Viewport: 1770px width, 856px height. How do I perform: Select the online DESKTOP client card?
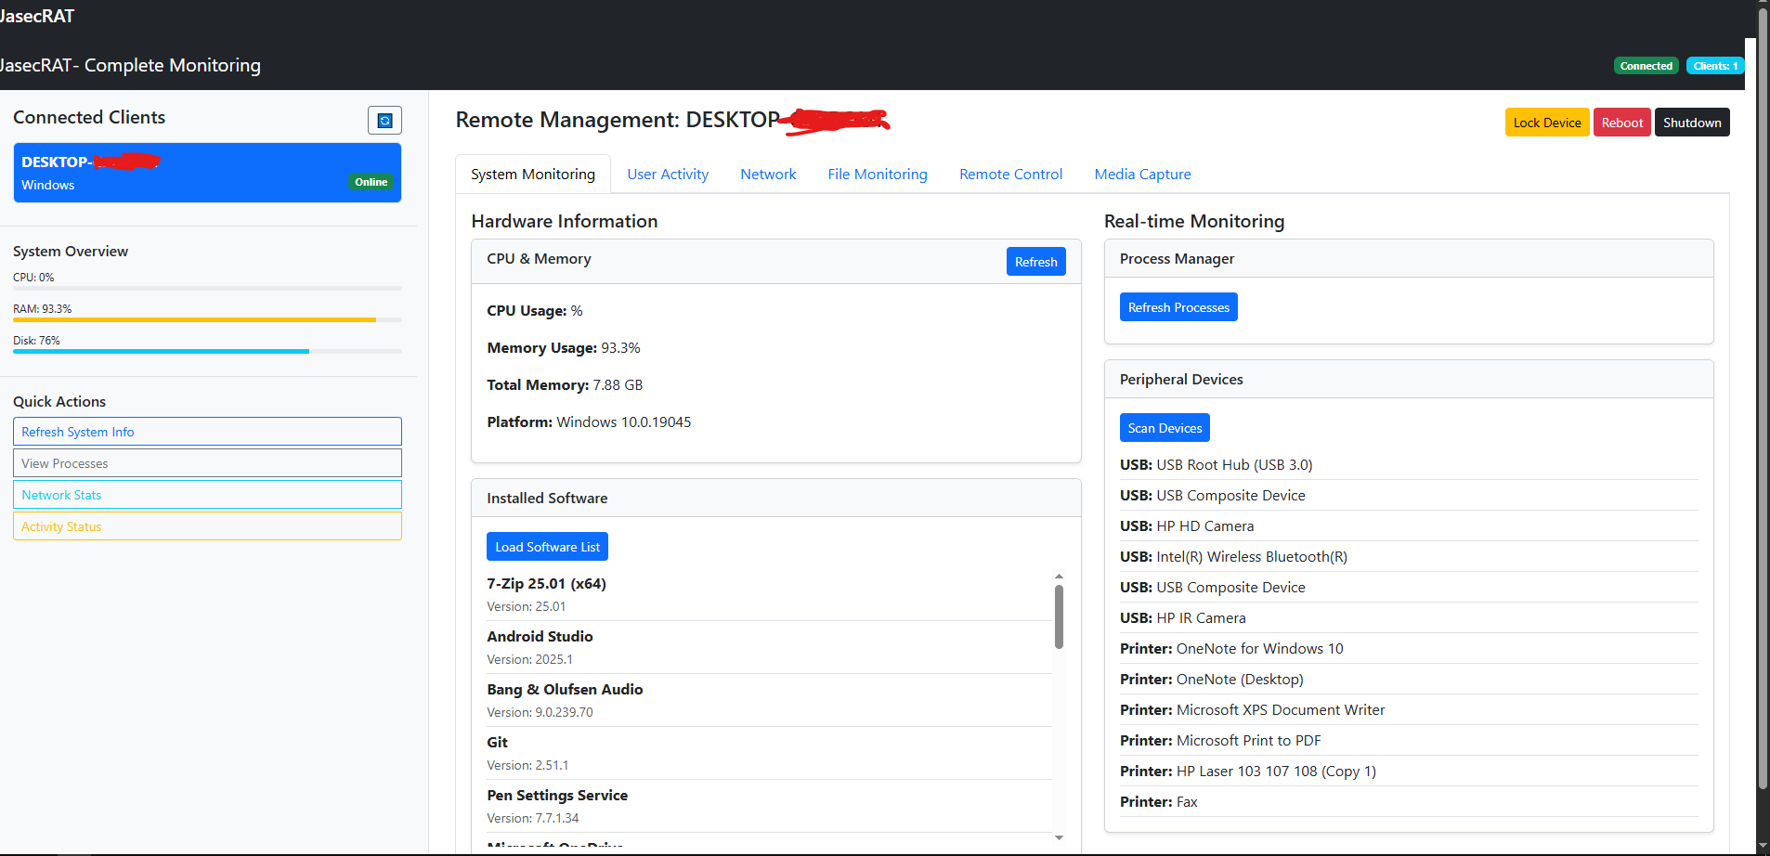click(x=206, y=172)
